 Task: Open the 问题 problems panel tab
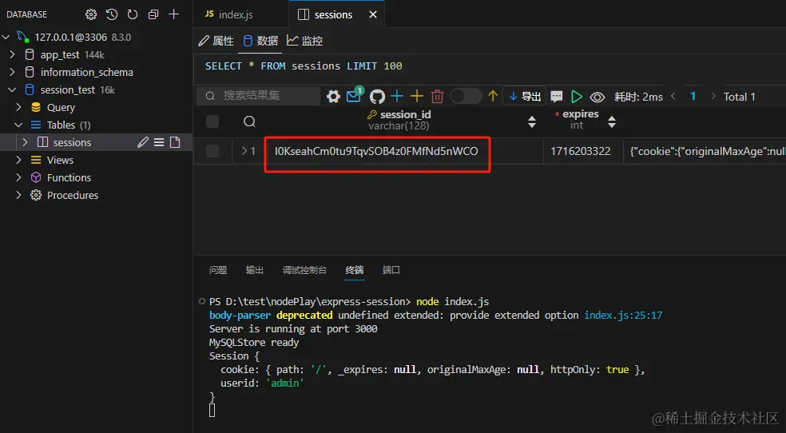coord(218,270)
